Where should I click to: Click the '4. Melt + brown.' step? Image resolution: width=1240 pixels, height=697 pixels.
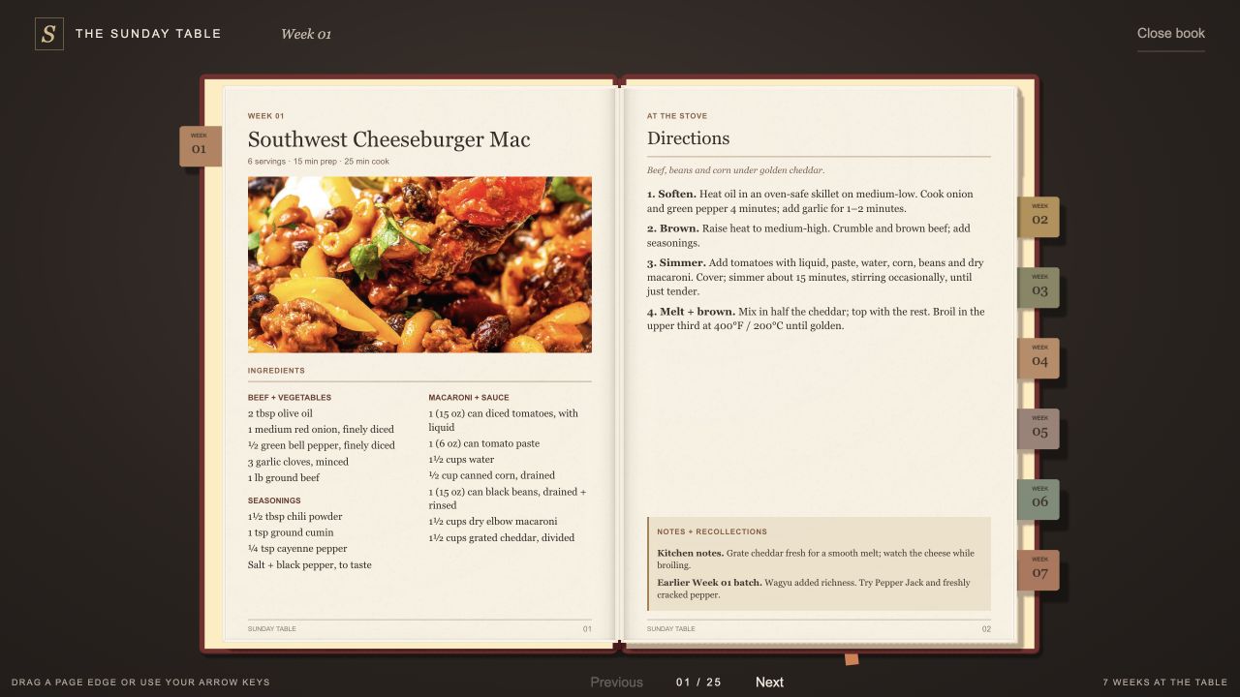(x=816, y=318)
